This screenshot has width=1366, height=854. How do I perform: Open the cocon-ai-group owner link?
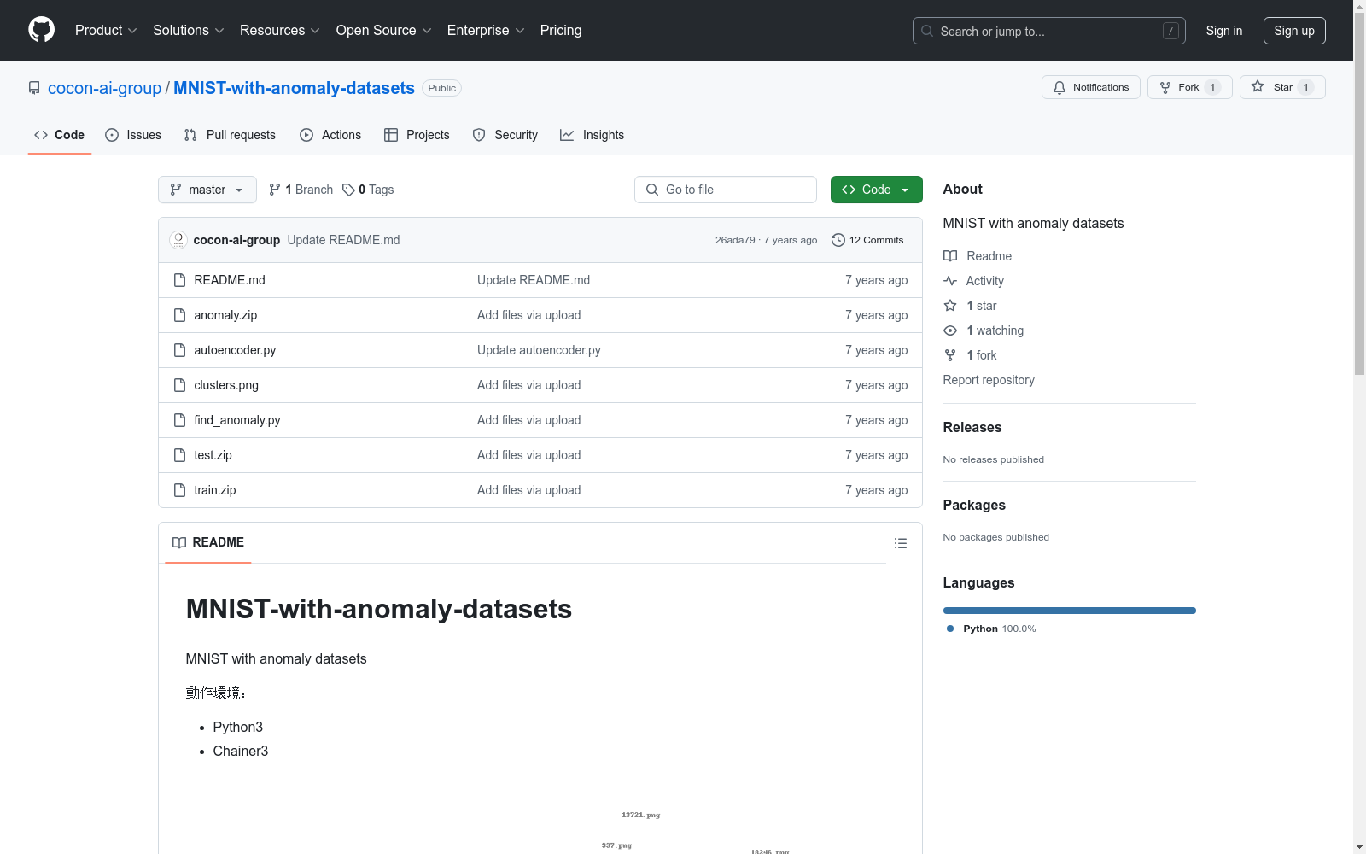coord(104,88)
